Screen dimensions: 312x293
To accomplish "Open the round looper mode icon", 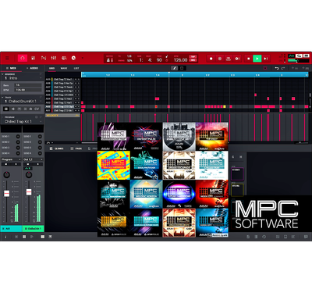I will coord(73,58).
